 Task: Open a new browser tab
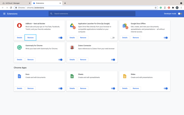coord(65,3)
